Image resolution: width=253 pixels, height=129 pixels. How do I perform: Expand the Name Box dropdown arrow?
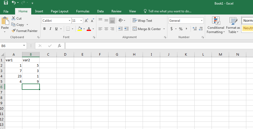pyautogui.click(x=24, y=46)
